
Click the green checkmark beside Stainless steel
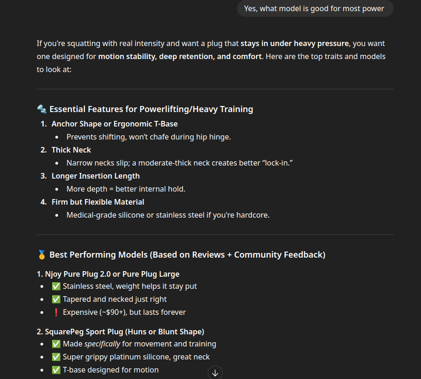tap(56, 286)
